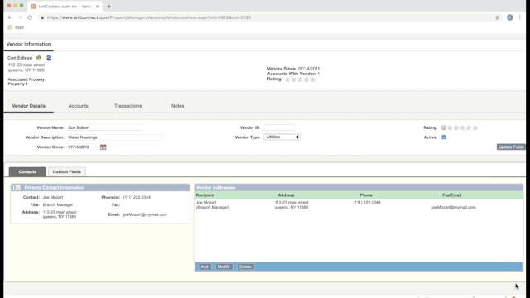
Task: Set editable rating to one star
Action: click(450, 127)
